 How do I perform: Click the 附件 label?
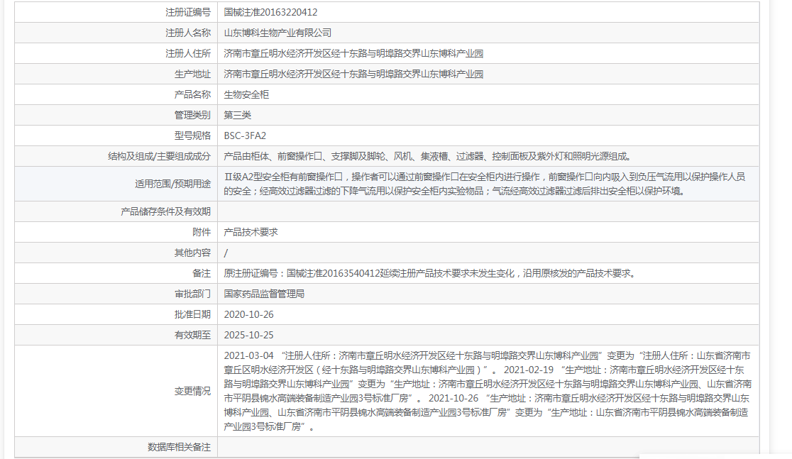[202, 232]
